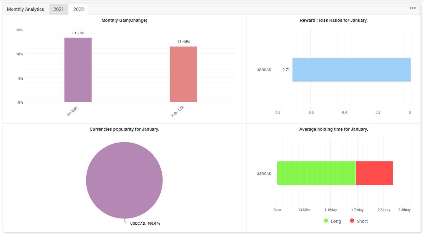Open the three-dot options menu
The height and width of the screenshot is (234, 424).
(x=412, y=8)
